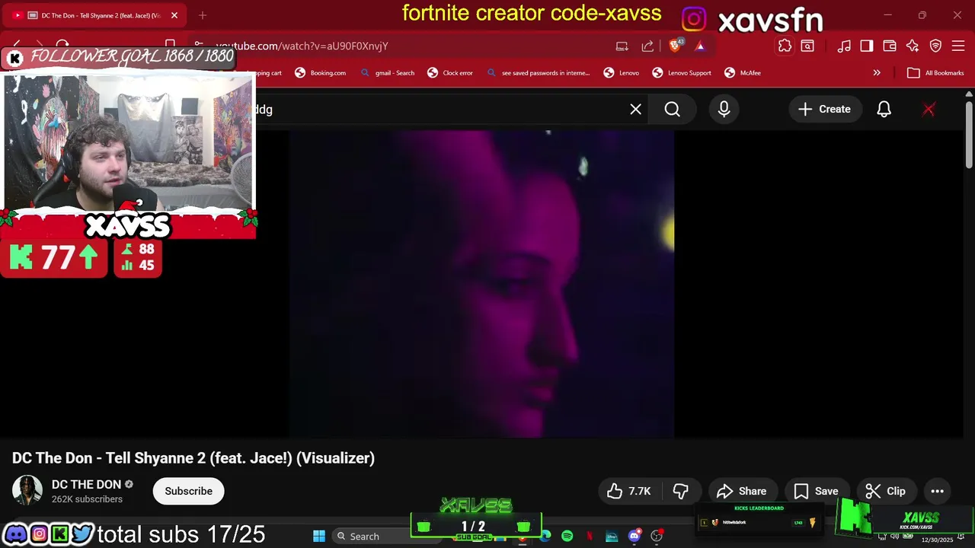Share the video
The image size is (975, 548).
(x=742, y=491)
